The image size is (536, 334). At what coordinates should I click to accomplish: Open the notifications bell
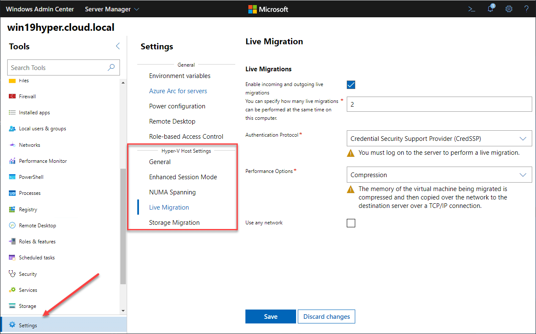click(490, 9)
